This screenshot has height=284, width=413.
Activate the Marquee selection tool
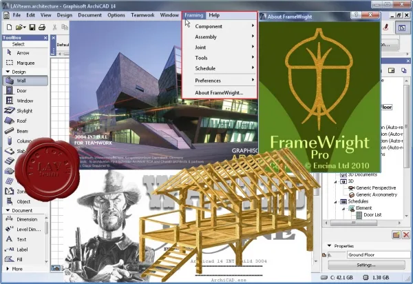25,63
